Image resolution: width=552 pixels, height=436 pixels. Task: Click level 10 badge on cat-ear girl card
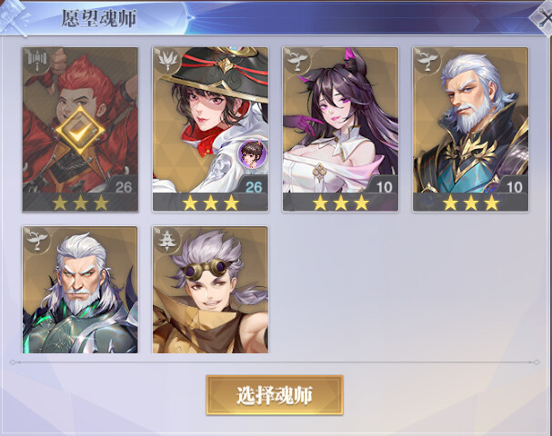[384, 187]
